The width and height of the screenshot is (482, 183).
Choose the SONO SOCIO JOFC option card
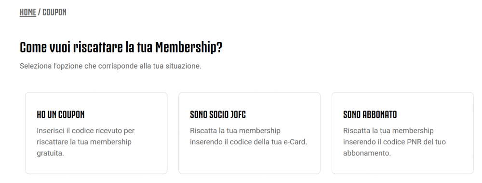pos(249,133)
